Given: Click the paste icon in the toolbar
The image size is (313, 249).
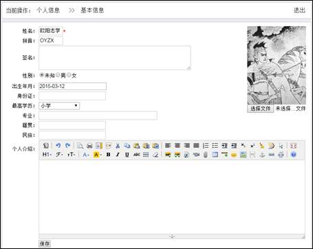Looking at the screenshot, I should coord(137,146).
